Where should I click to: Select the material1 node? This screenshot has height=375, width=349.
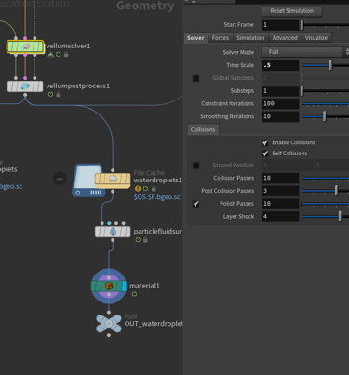tap(109, 286)
